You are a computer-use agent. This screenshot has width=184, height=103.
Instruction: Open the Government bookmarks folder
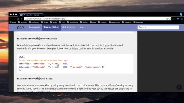[114, 22]
